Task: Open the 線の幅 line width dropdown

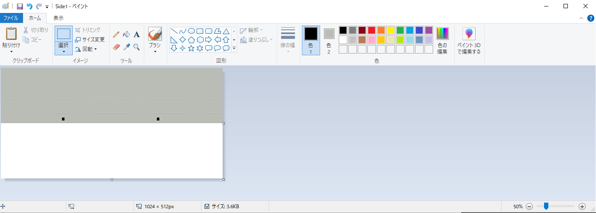Action: [x=288, y=40]
